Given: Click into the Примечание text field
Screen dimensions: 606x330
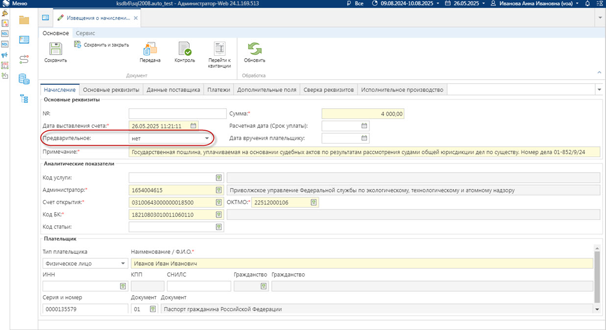Looking at the screenshot, I should 364,152.
